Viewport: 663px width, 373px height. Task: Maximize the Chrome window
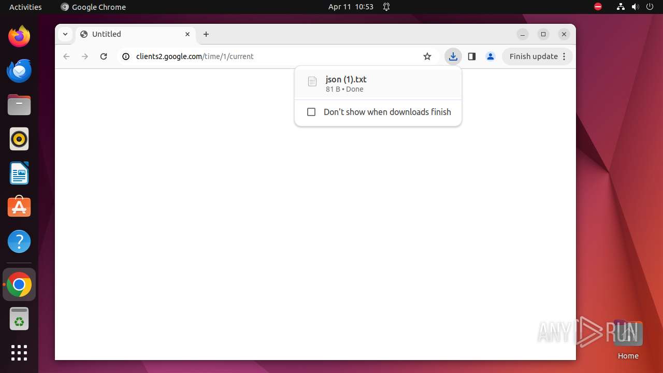click(x=543, y=34)
